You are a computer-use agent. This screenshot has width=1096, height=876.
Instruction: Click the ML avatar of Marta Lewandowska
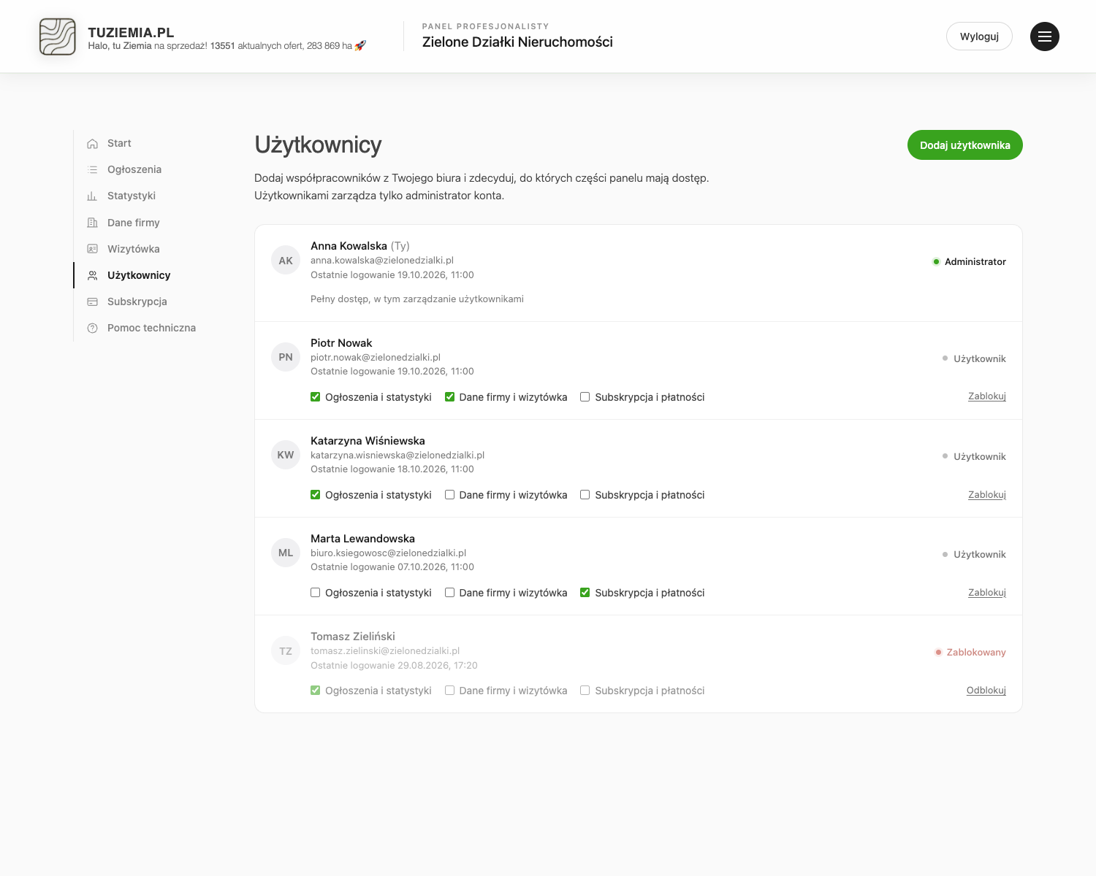(286, 553)
